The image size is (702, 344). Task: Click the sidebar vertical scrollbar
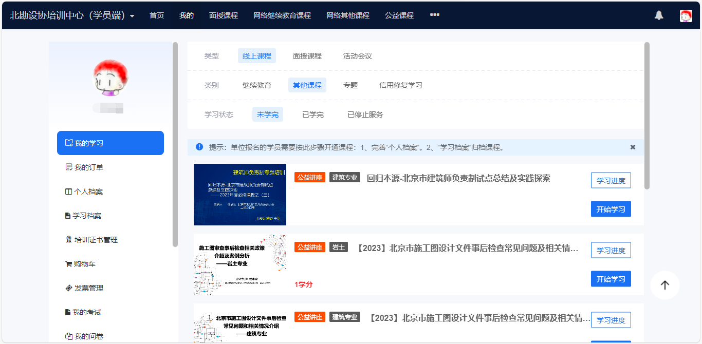point(175,145)
